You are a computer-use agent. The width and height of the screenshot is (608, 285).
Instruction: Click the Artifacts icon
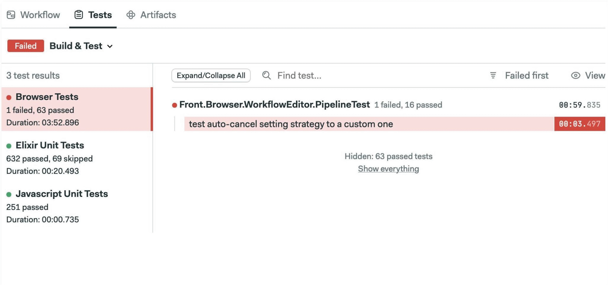coord(131,15)
